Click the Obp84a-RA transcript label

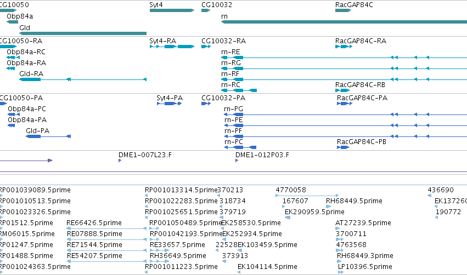click(x=26, y=63)
